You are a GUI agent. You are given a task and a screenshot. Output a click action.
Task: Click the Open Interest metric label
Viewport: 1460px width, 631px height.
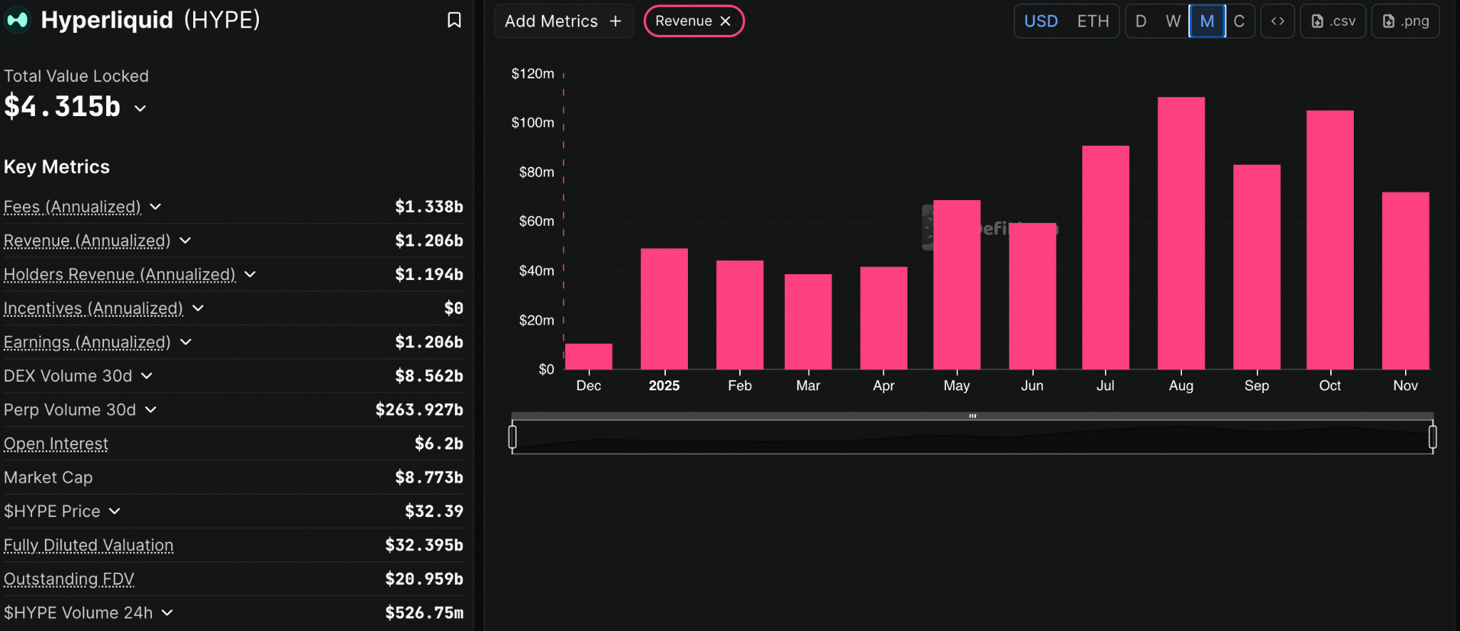(56, 444)
